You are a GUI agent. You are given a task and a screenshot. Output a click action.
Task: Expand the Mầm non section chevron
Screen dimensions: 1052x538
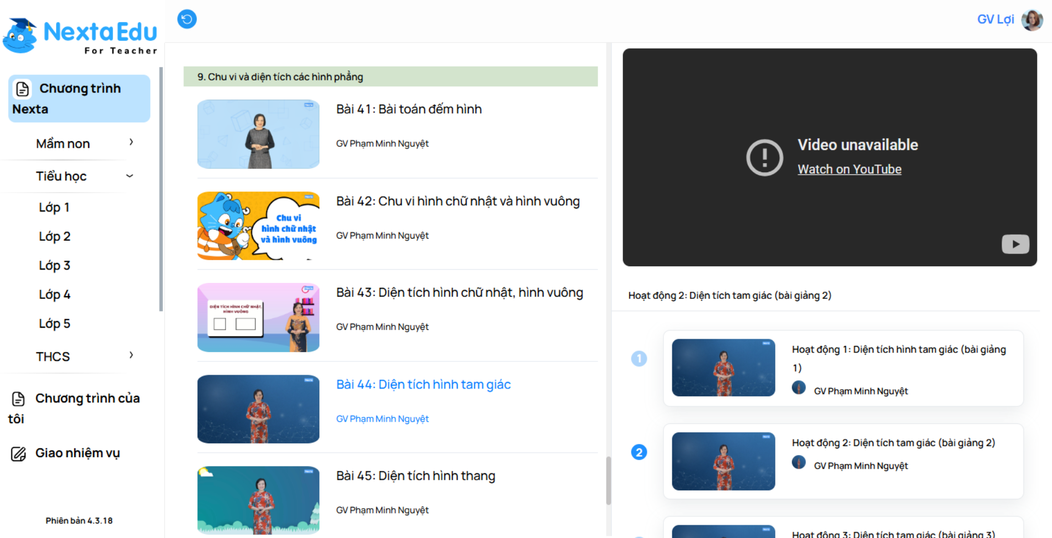[131, 142]
